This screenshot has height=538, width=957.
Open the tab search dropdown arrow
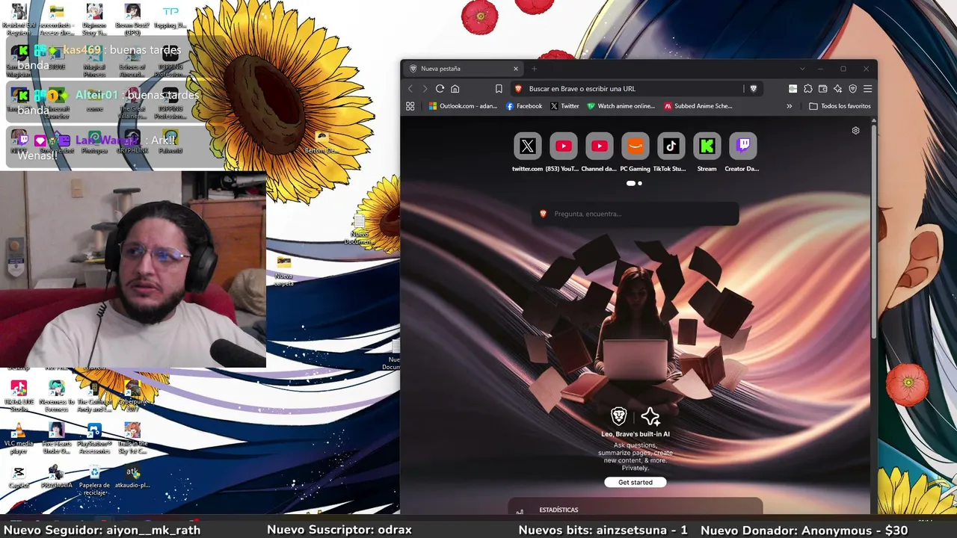point(802,69)
